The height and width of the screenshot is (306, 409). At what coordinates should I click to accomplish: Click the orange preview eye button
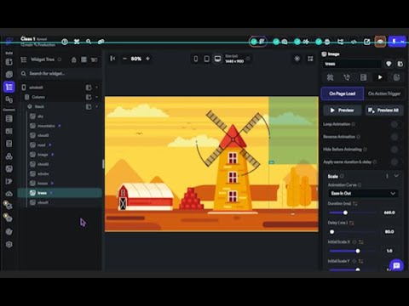coord(380,42)
